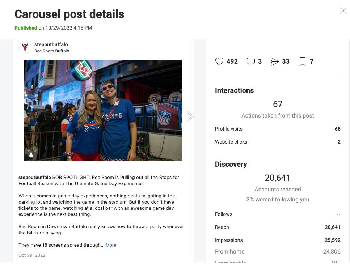Click the Impressions value 25,592
The image size is (350, 264).
pos(332,240)
